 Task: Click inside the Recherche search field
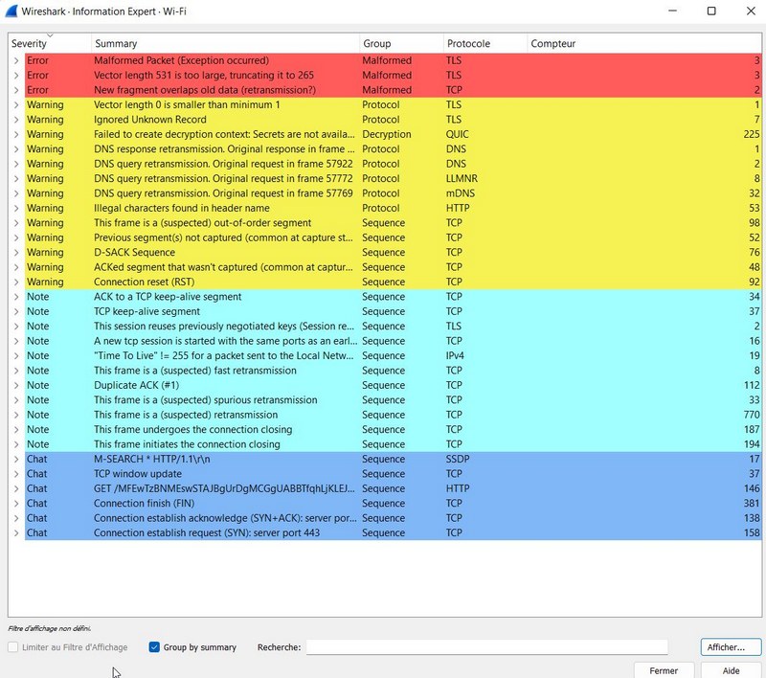486,647
